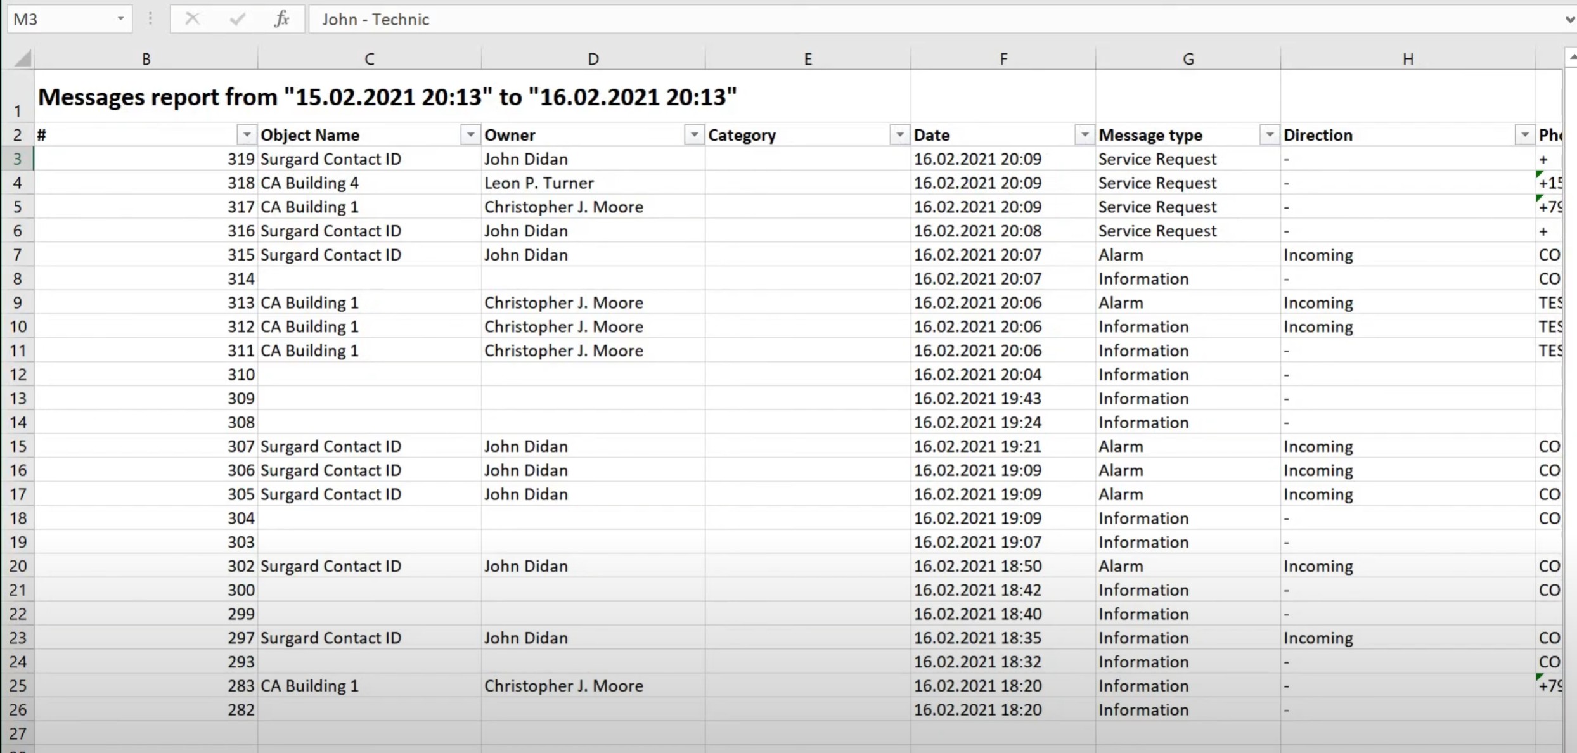Screen dimensions: 1577x753
Task: Select the Alarm cell in row 7
Action: click(x=1188, y=255)
